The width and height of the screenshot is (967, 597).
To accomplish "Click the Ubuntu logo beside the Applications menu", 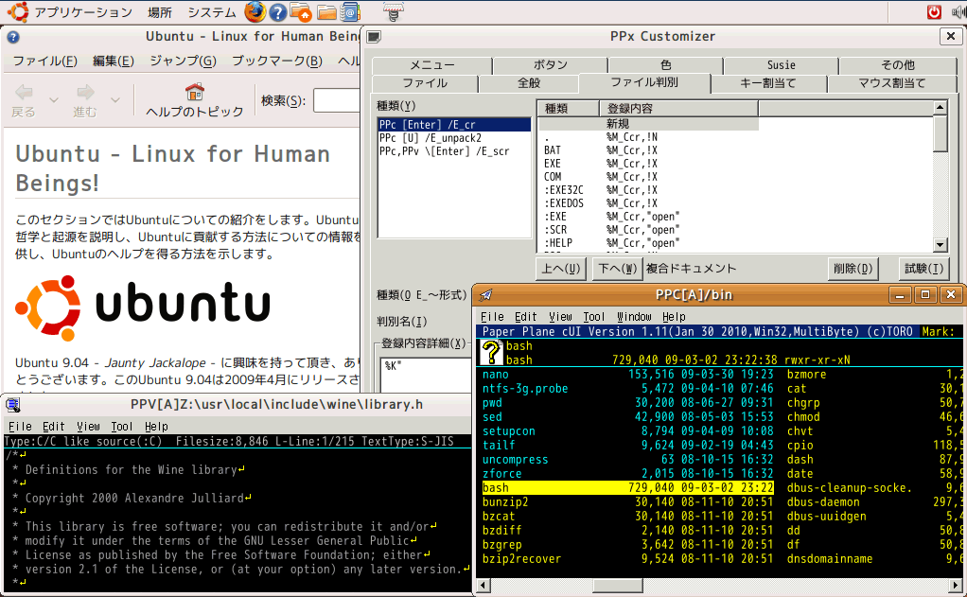I will click(16, 12).
